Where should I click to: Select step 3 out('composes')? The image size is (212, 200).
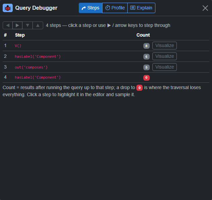(106, 67)
